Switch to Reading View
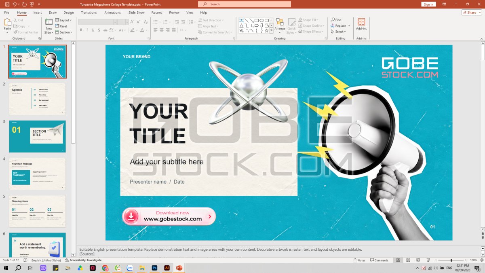The height and width of the screenshot is (273, 485). tap(418, 260)
